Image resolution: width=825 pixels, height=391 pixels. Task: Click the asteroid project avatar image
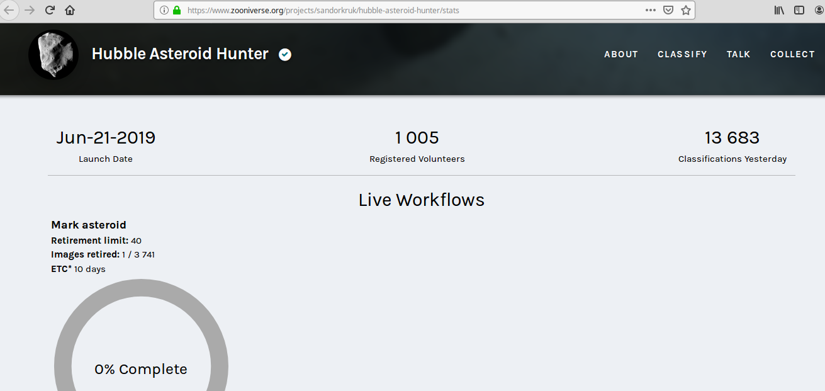53,55
